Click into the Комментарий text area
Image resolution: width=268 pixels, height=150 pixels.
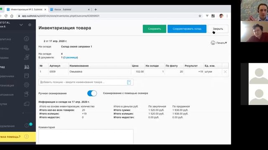click(86, 137)
